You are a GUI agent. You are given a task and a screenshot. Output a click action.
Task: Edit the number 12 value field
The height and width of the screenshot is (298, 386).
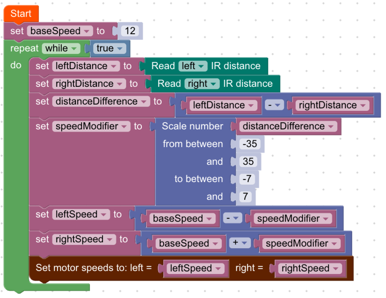coord(130,31)
